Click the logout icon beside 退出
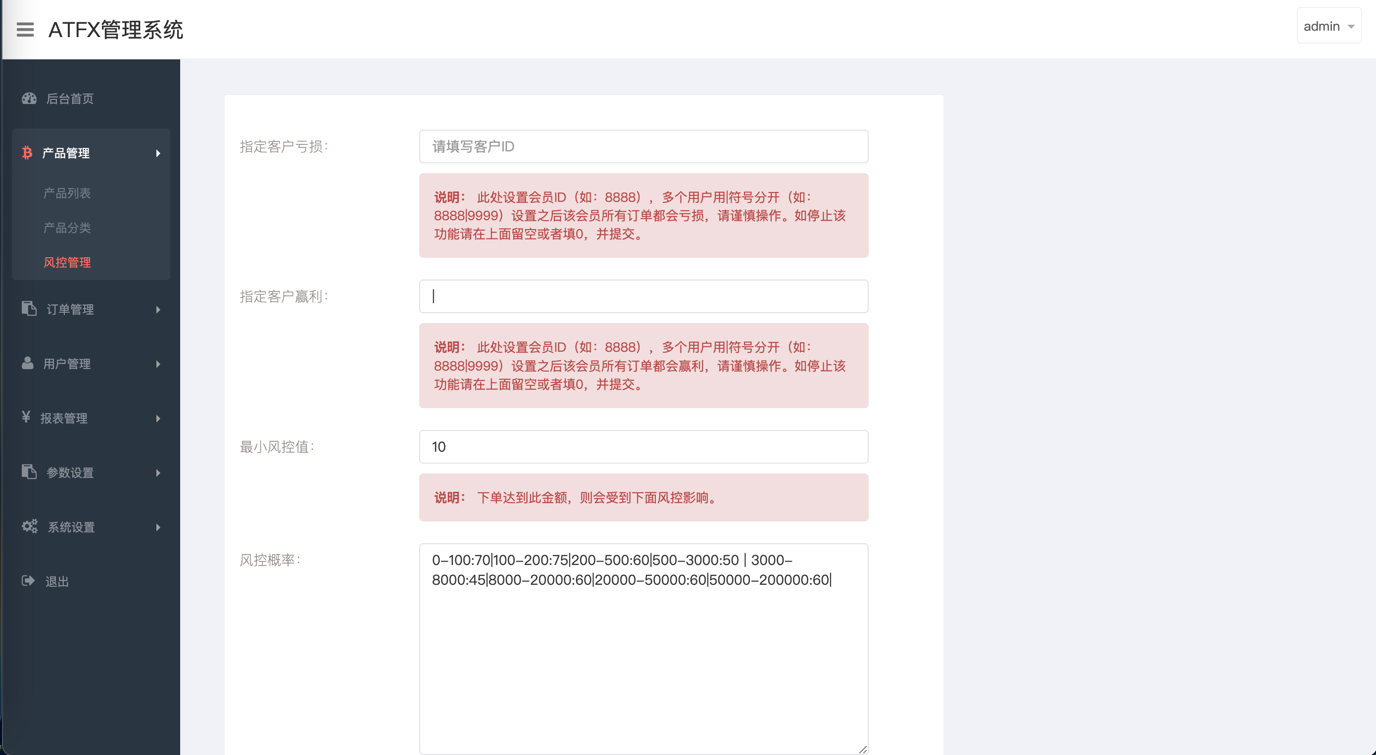The height and width of the screenshot is (755, 1376). [28, 581]
